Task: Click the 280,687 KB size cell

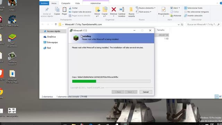Action: tap(163, 35)
